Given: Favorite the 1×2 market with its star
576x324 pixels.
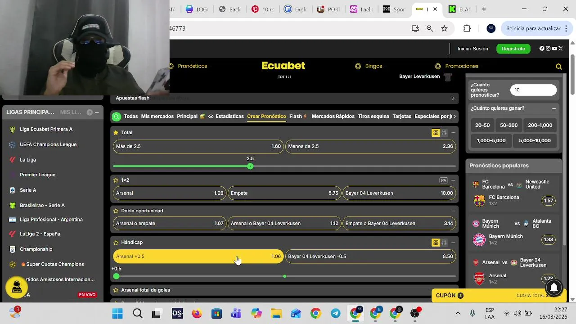Looking at the screenshot, I should click(x=116, y=180).
